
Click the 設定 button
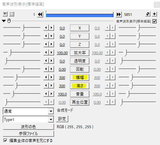62,119
